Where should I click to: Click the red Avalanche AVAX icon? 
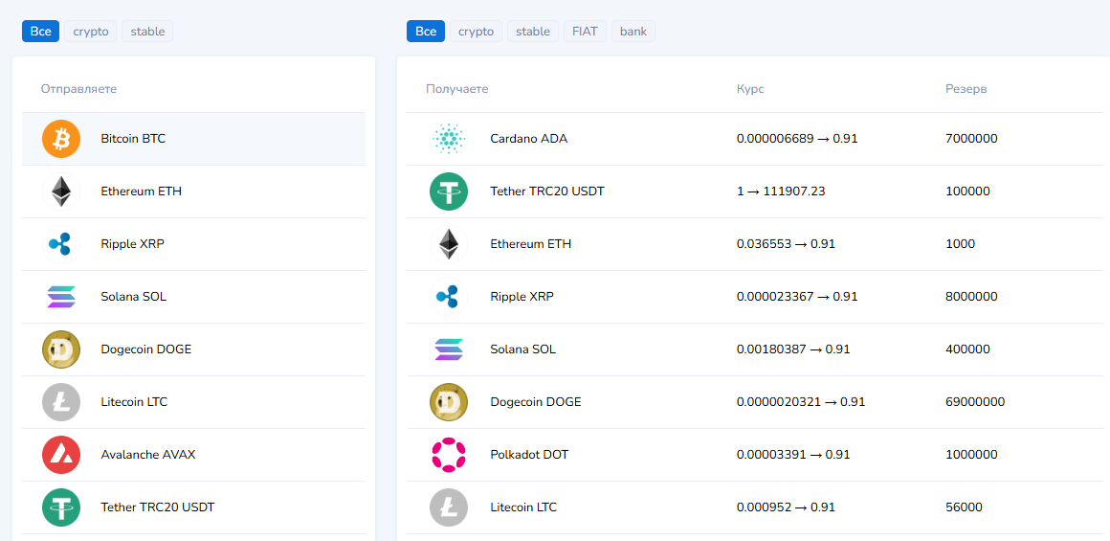point(61,455)
